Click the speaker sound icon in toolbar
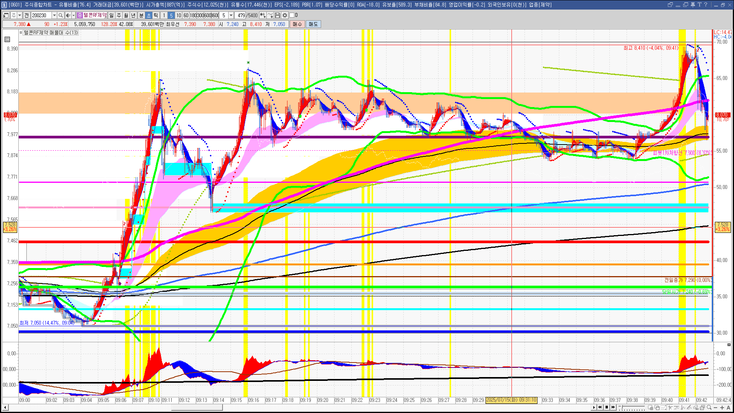This screenshot has width=734, height=413. pos(68,15)
